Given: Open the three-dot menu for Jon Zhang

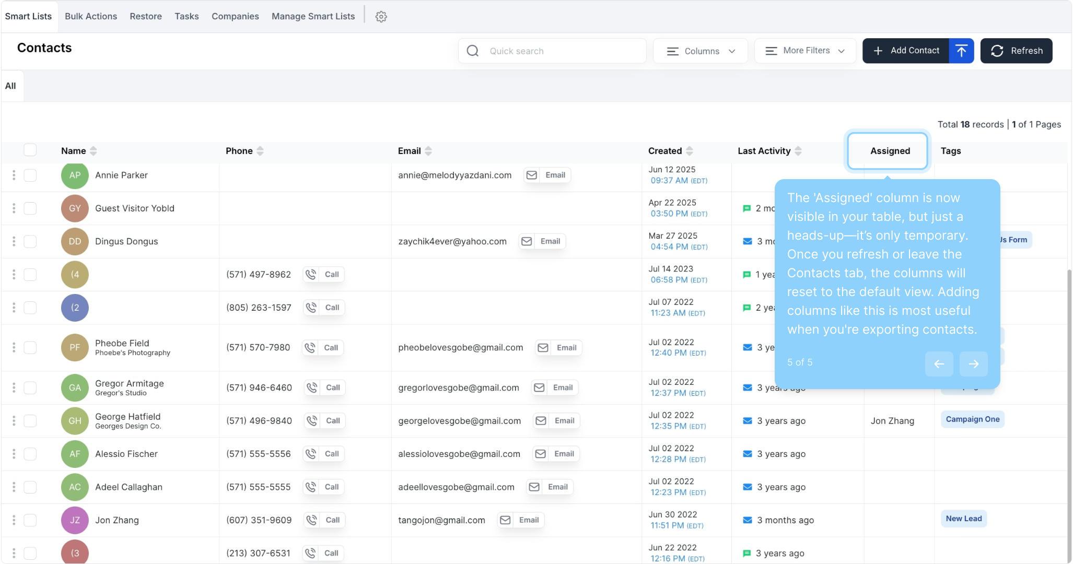Looking at the screenshot, I should (14, 520).
